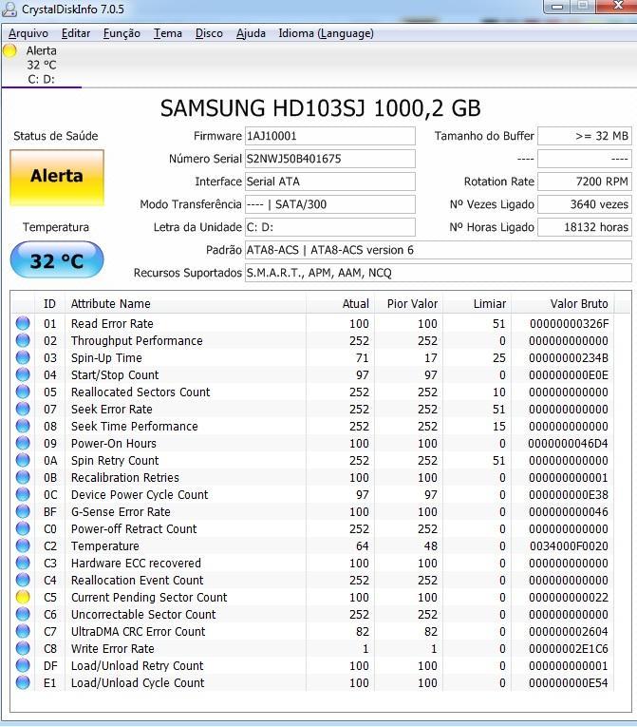Click the yellow Alerta health status button
This screenshot has height=727, width=637.
pyautogui.click(x=57, y=177)
